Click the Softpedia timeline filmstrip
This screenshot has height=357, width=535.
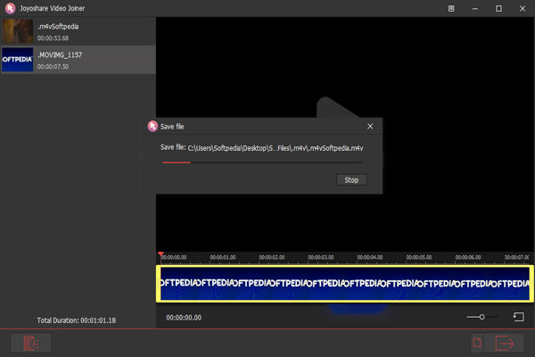(x=343, y=283)
